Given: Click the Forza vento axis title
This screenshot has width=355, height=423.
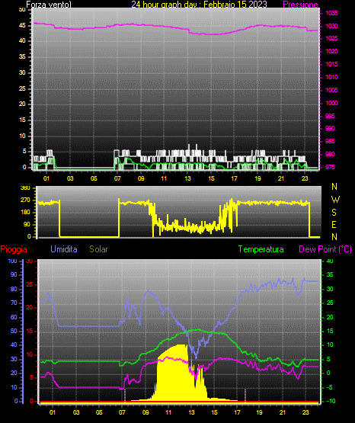Looking at the screenshot, I should tap(49, 5).
